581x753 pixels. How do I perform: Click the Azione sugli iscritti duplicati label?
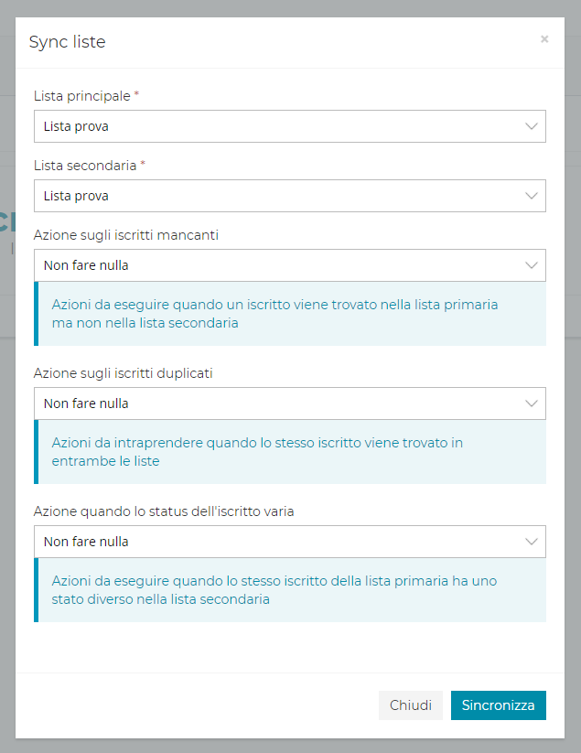[x=124, y=373]
